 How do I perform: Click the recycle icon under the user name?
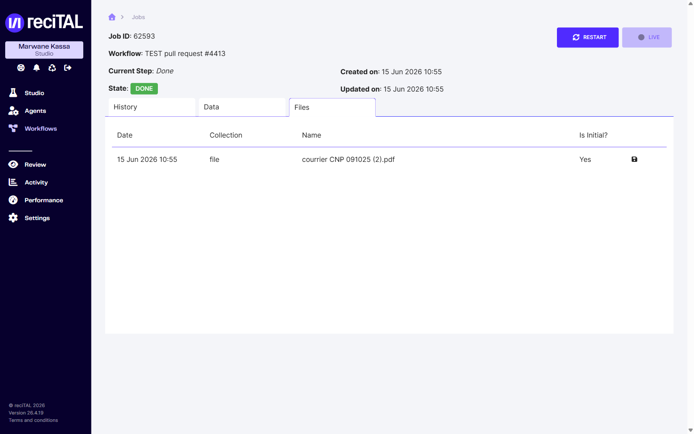click(x=52, y=68)
